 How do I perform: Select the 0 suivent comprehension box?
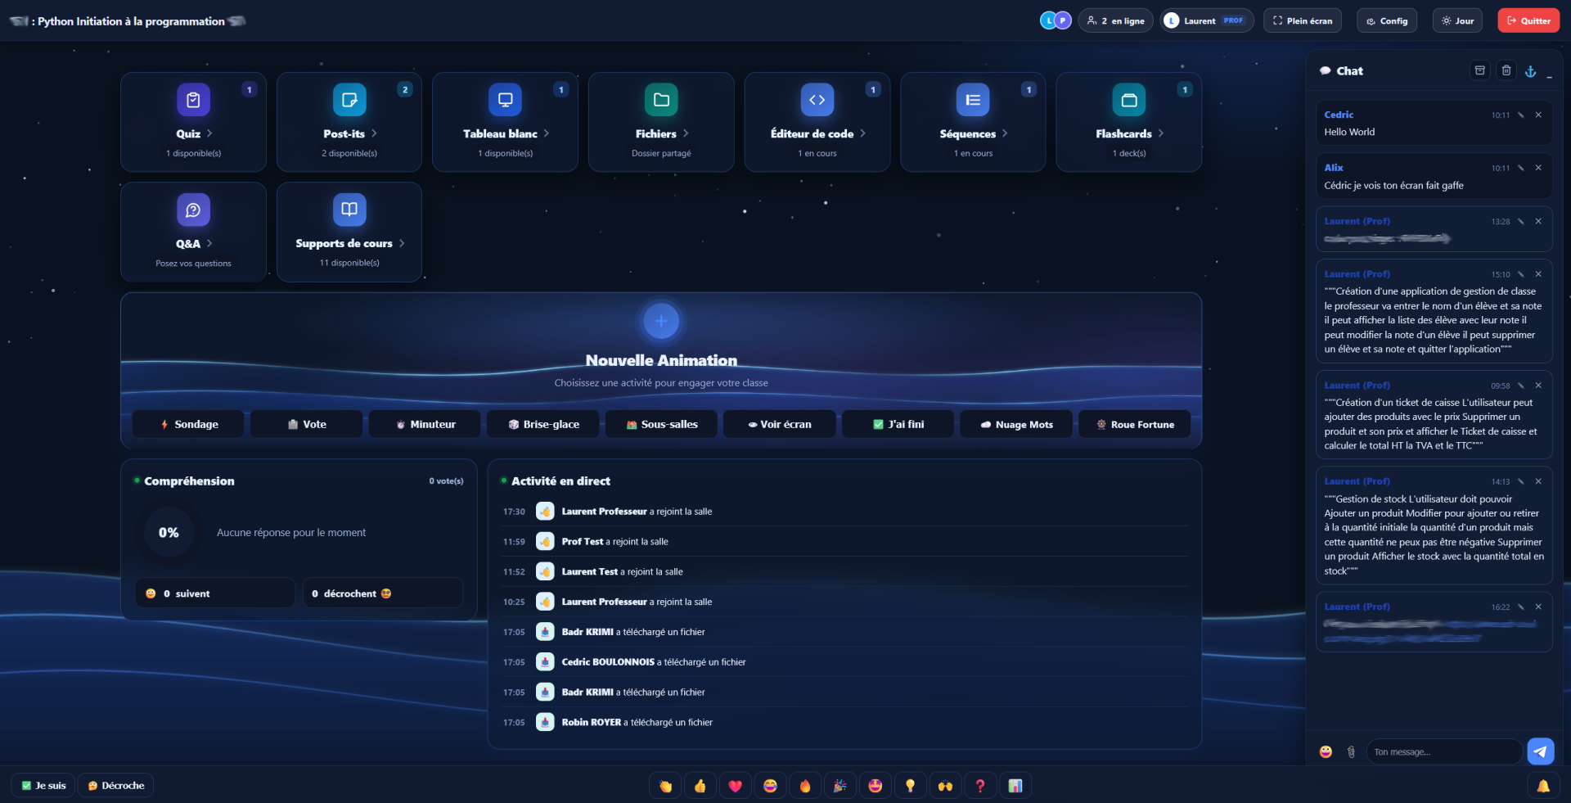click(x=215, y=593)
